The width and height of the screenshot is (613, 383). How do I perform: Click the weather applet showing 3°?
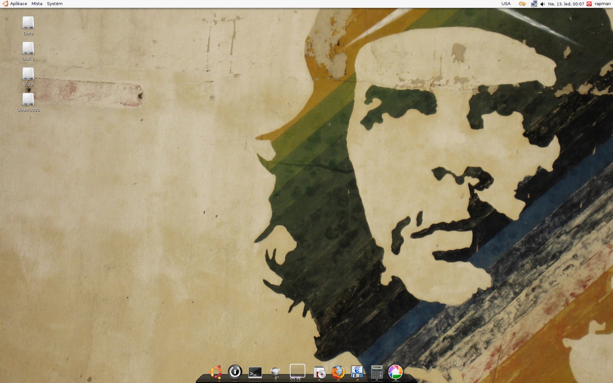(275, 373)
